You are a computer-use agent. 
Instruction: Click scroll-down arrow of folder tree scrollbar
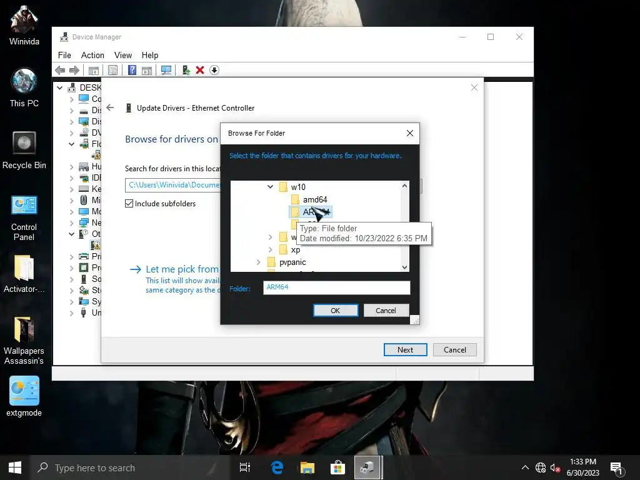404,267
